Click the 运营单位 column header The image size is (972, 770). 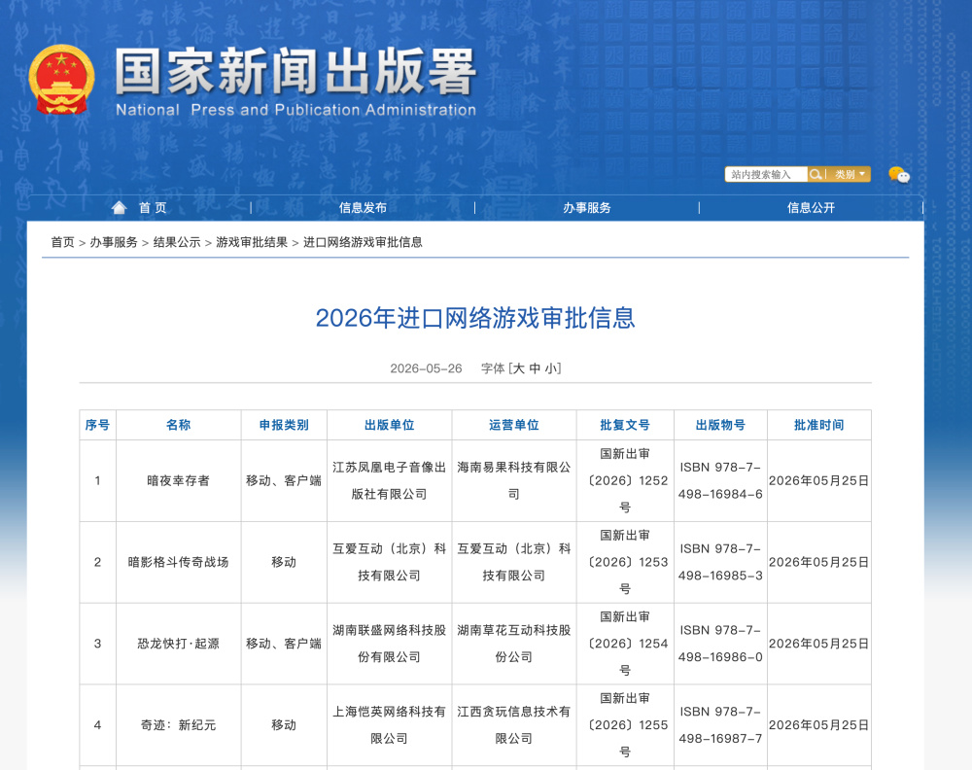coord(514,425)
